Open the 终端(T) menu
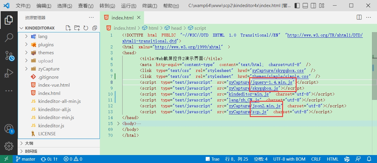The image size is (377, 163). (150, 6)
